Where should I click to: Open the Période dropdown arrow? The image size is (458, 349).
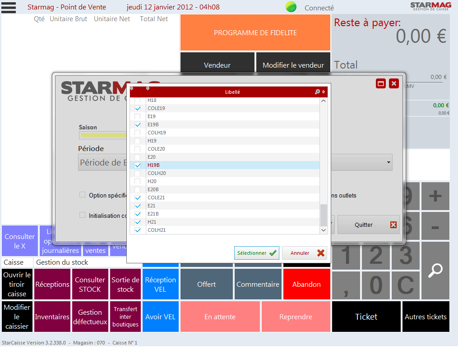(389, 162)
